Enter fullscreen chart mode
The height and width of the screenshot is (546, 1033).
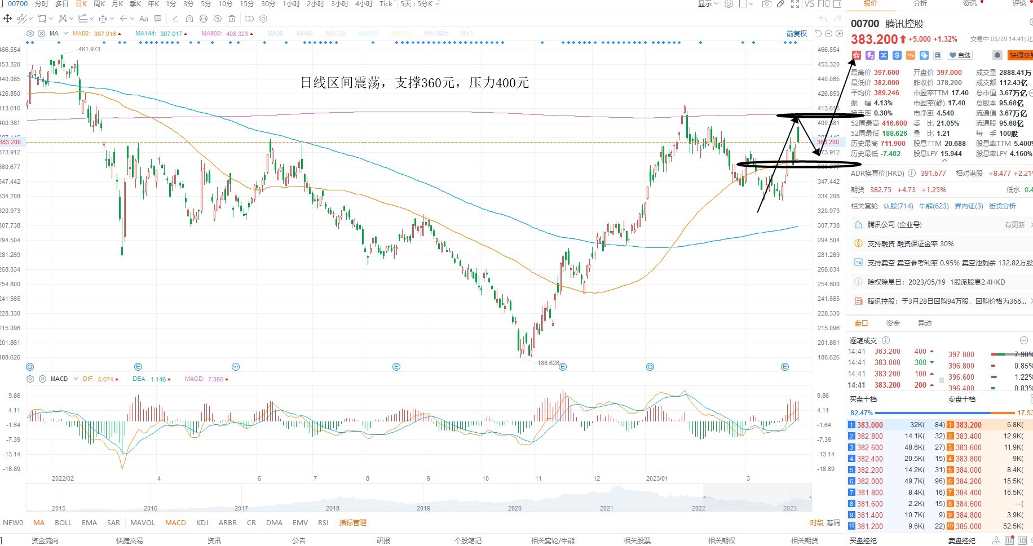(x=795, y=4)
